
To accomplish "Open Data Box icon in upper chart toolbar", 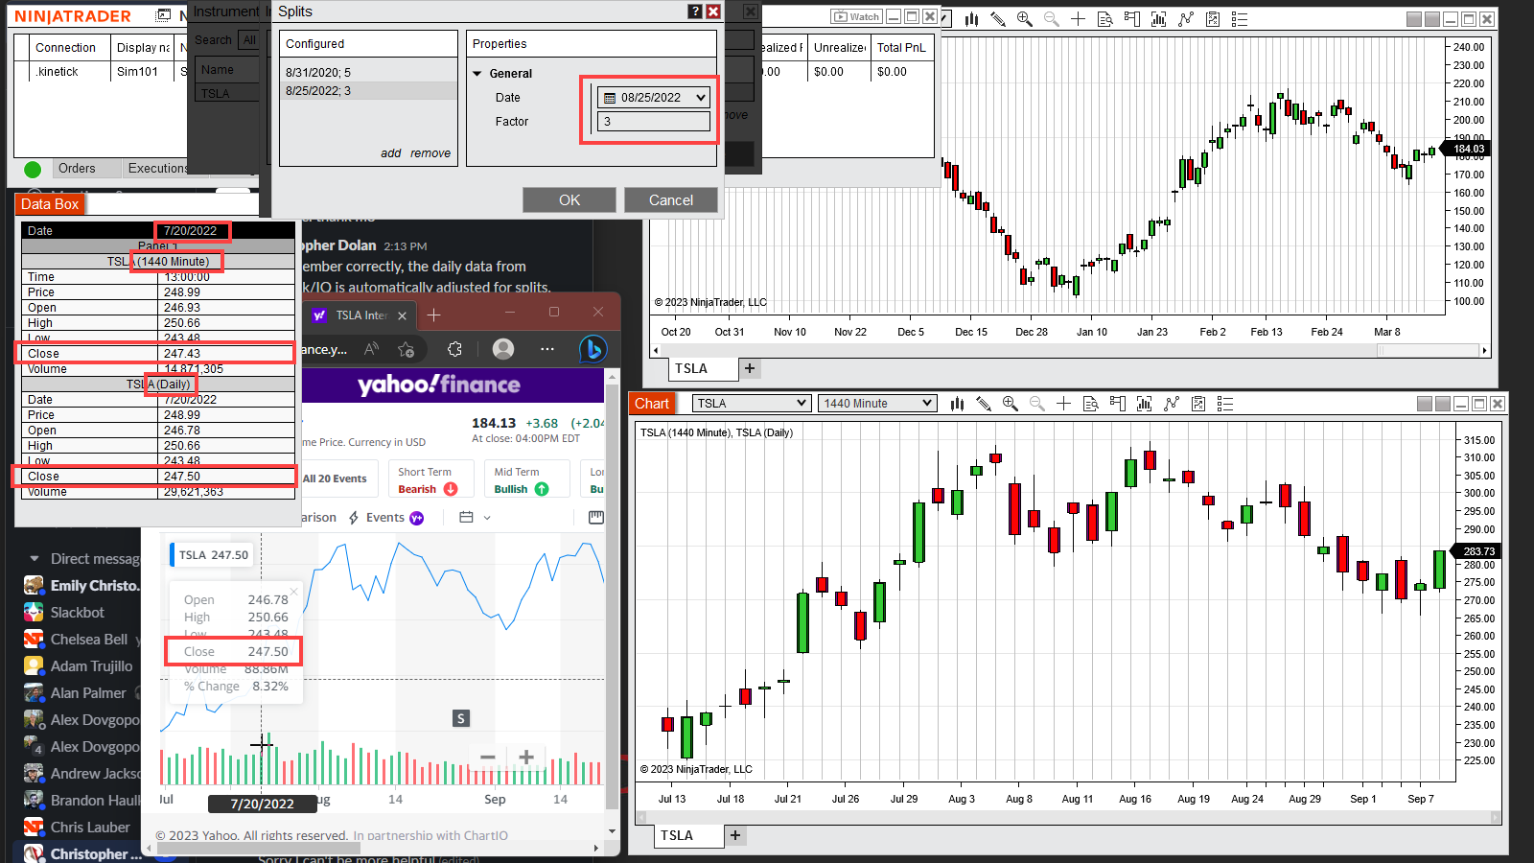I will tap(1105, 19).
